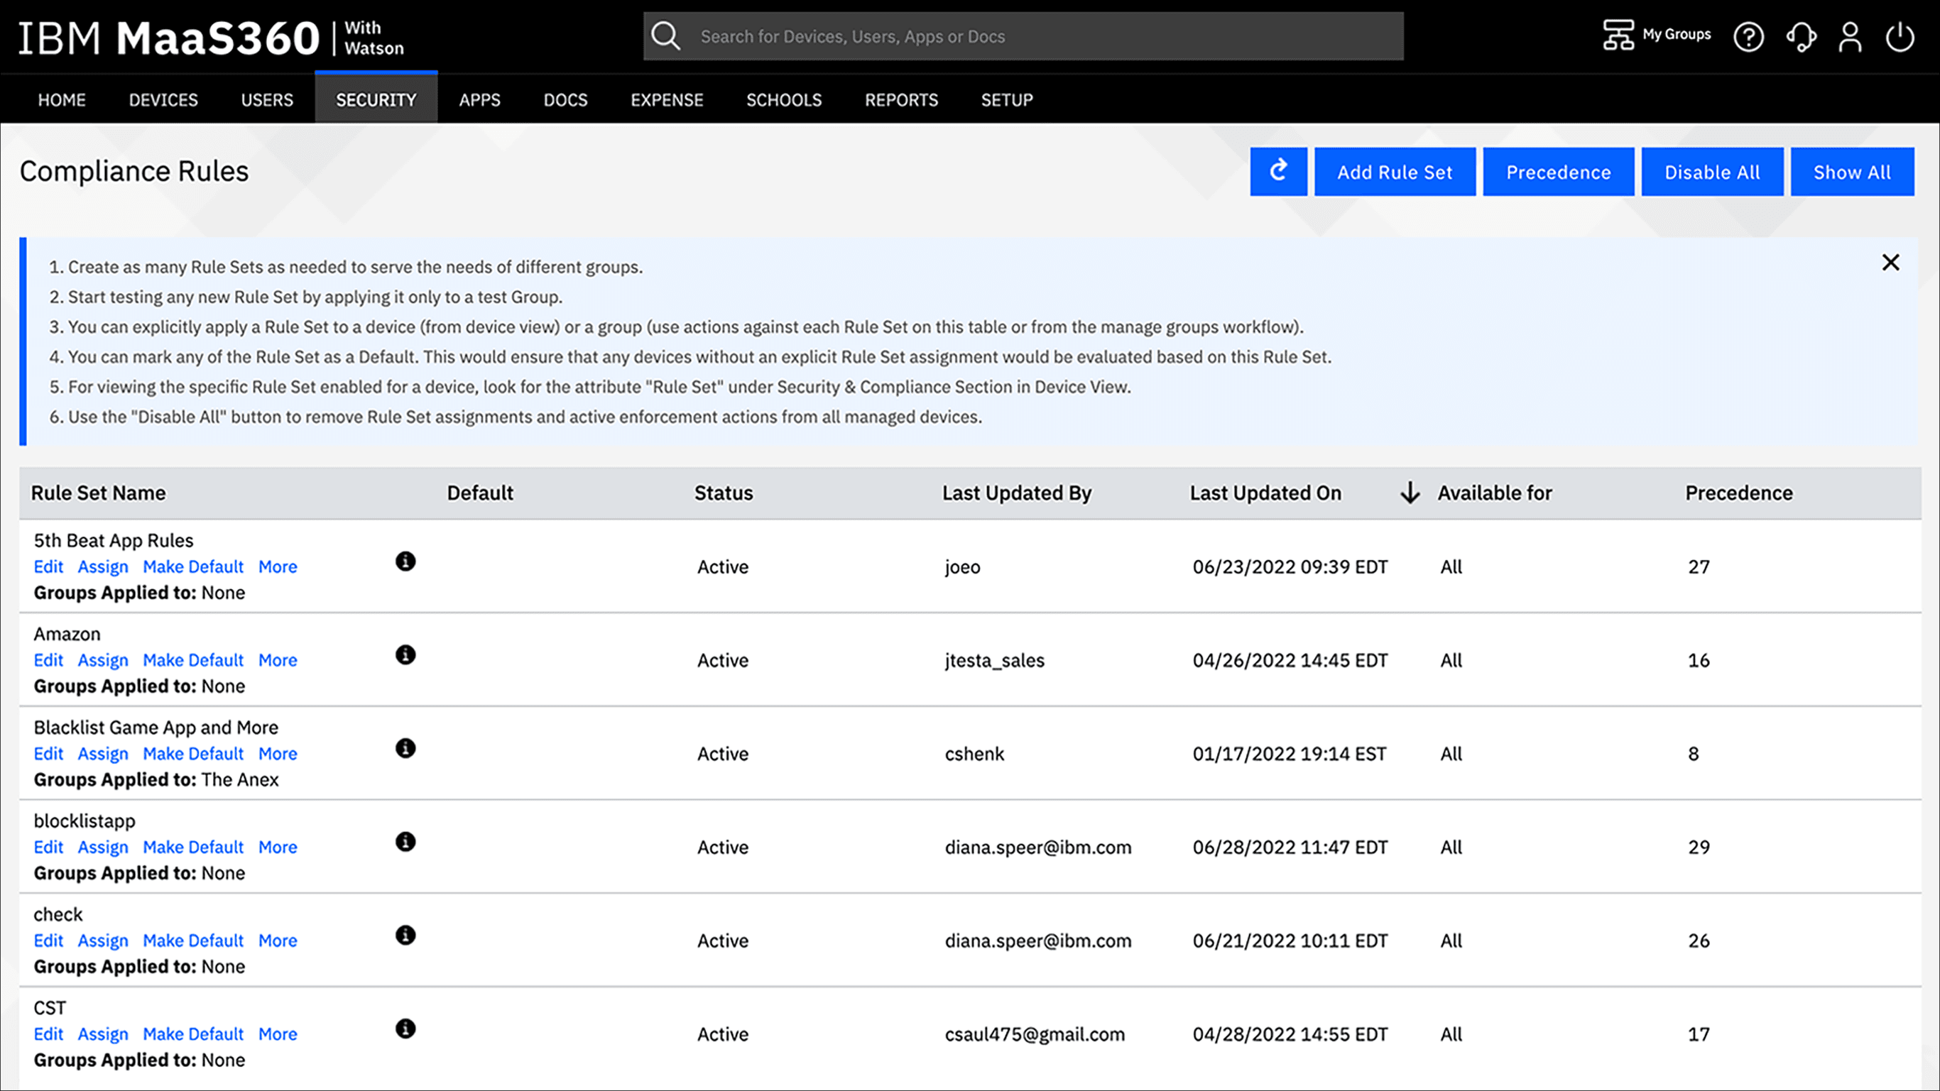Viewport: 1940px width, 1091px height.
Task: Click the Add Rule Set button
Action: 1395,172
